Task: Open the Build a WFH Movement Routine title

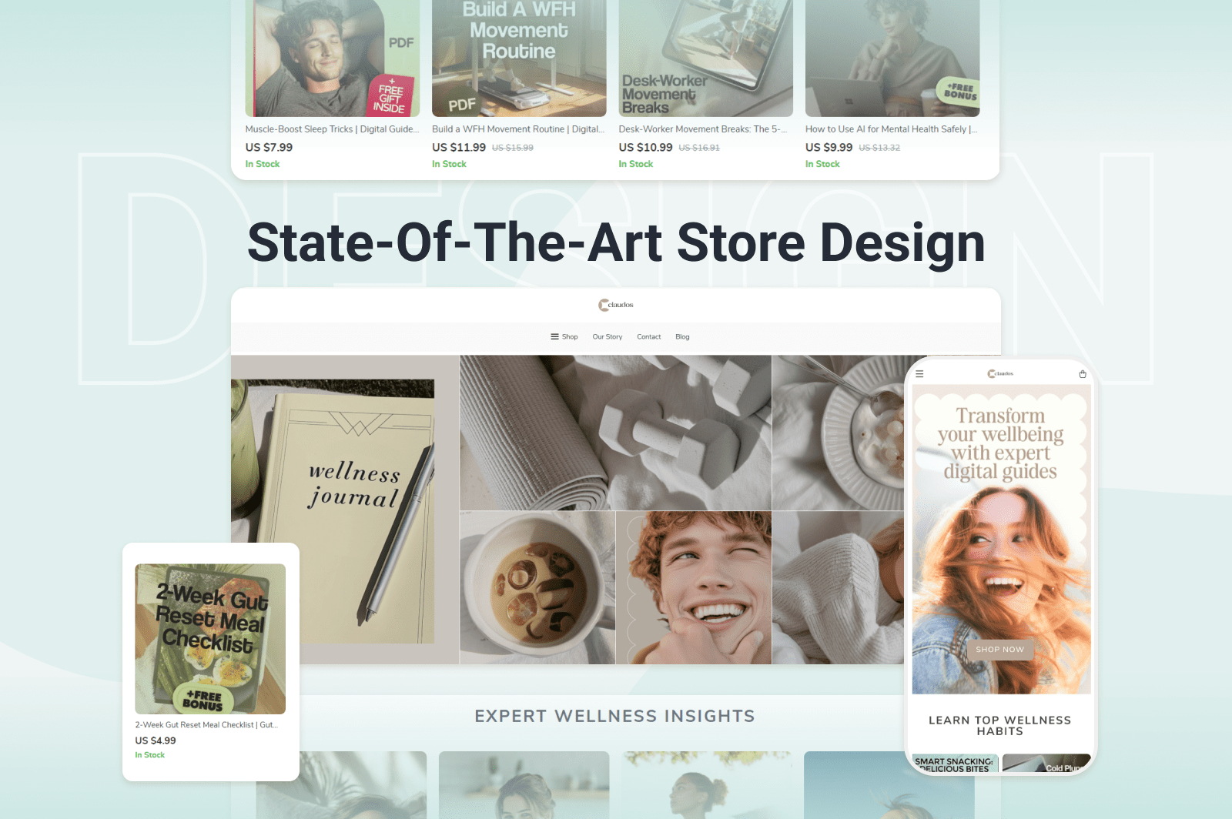Action: point(518,129)
